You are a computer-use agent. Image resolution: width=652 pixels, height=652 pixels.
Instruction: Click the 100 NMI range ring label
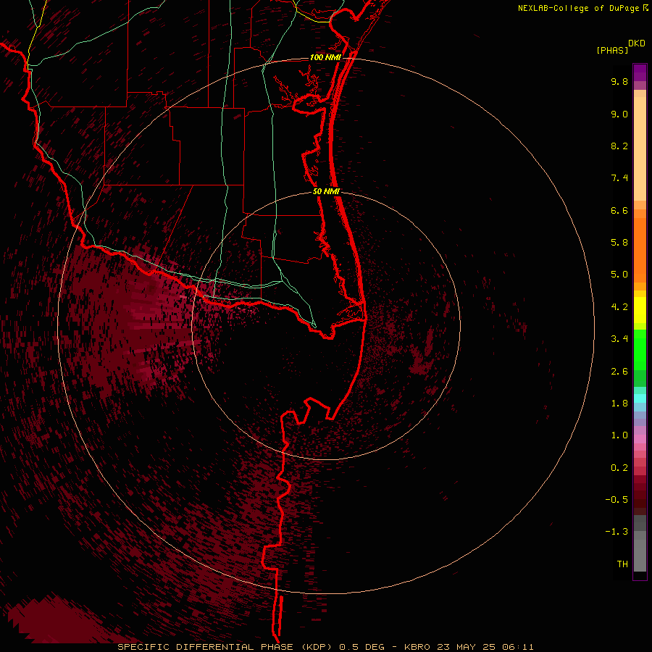(x=325, y=57)
